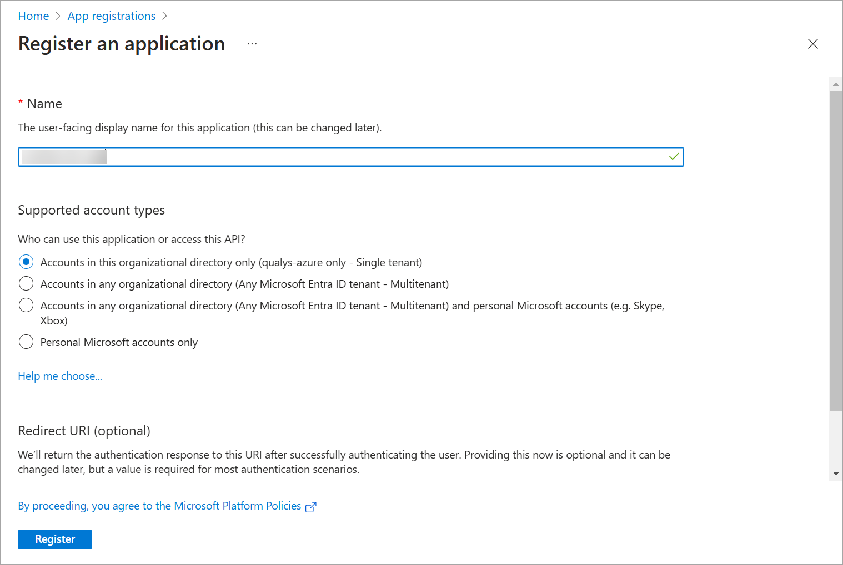843x565 pixels.
Task: Select single tenant accounts radio option
Action: [26, 262]
